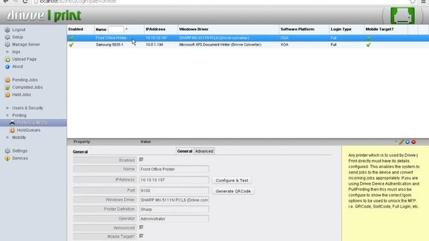Select the Samsung 5835-1 name cell
Viewport: 429px width, 241px height.
tap(109, 45)
